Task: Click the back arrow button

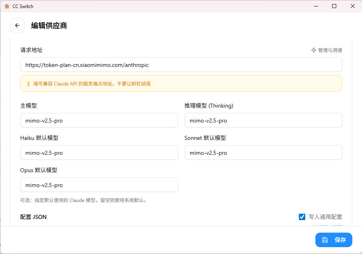Action: (17, 25)
